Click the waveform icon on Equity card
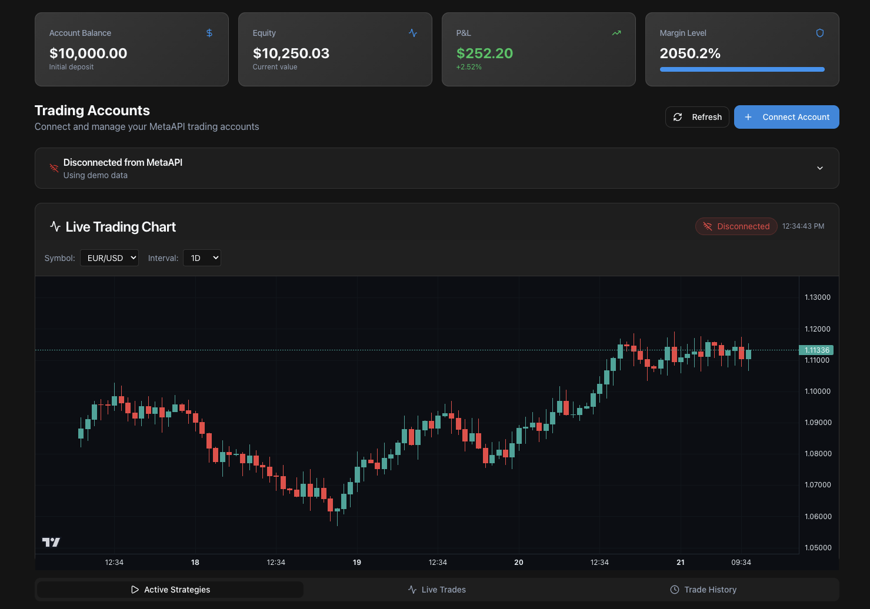Screen dimensions: 870x609 click(x=412, y=33)
